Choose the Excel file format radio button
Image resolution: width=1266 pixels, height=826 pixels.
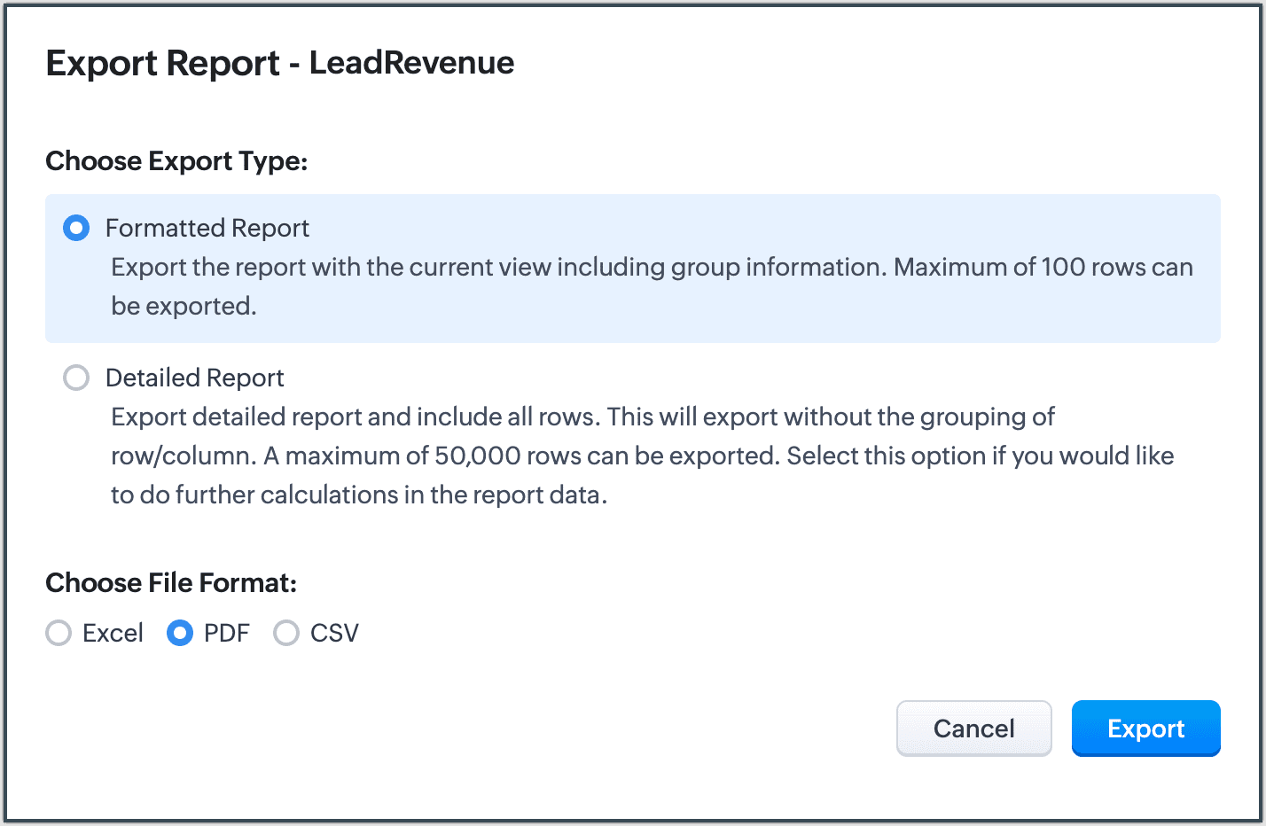pos(59,633)
